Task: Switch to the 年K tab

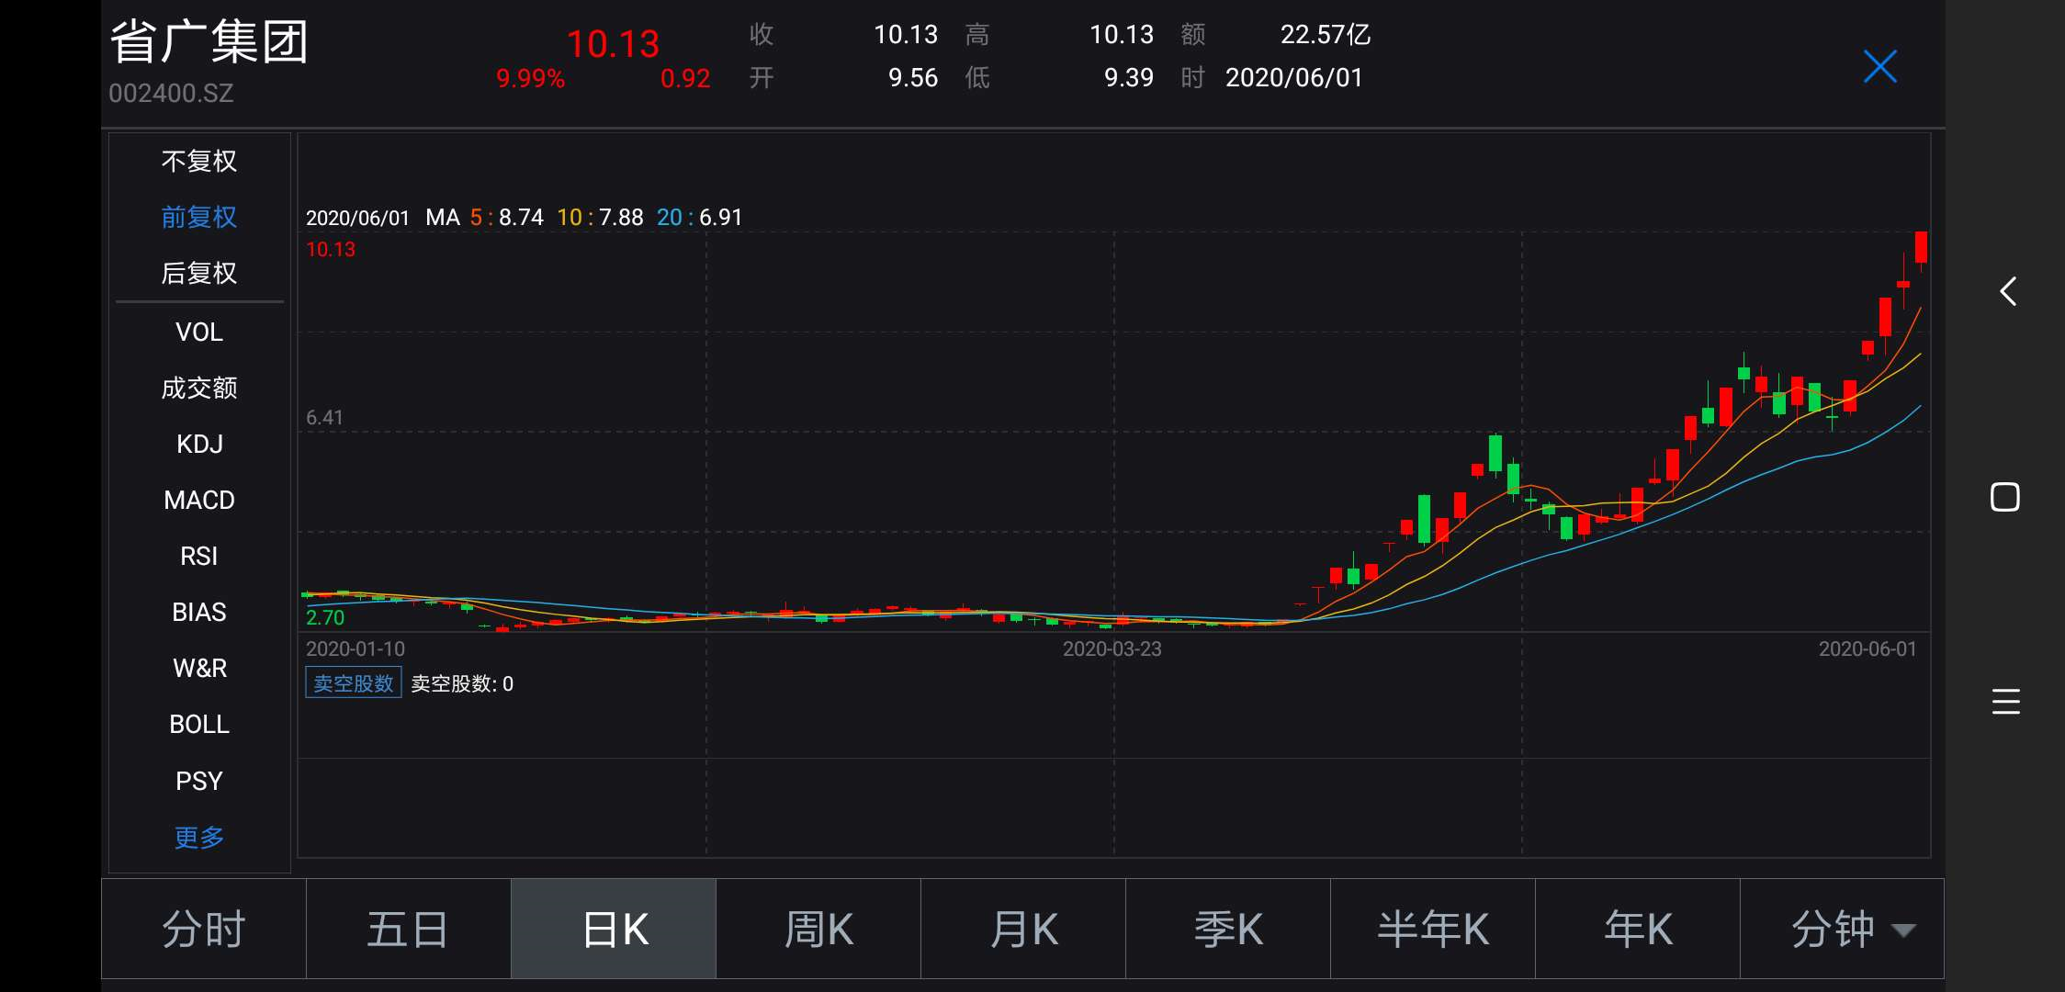Action: [x=1638, y=929]
